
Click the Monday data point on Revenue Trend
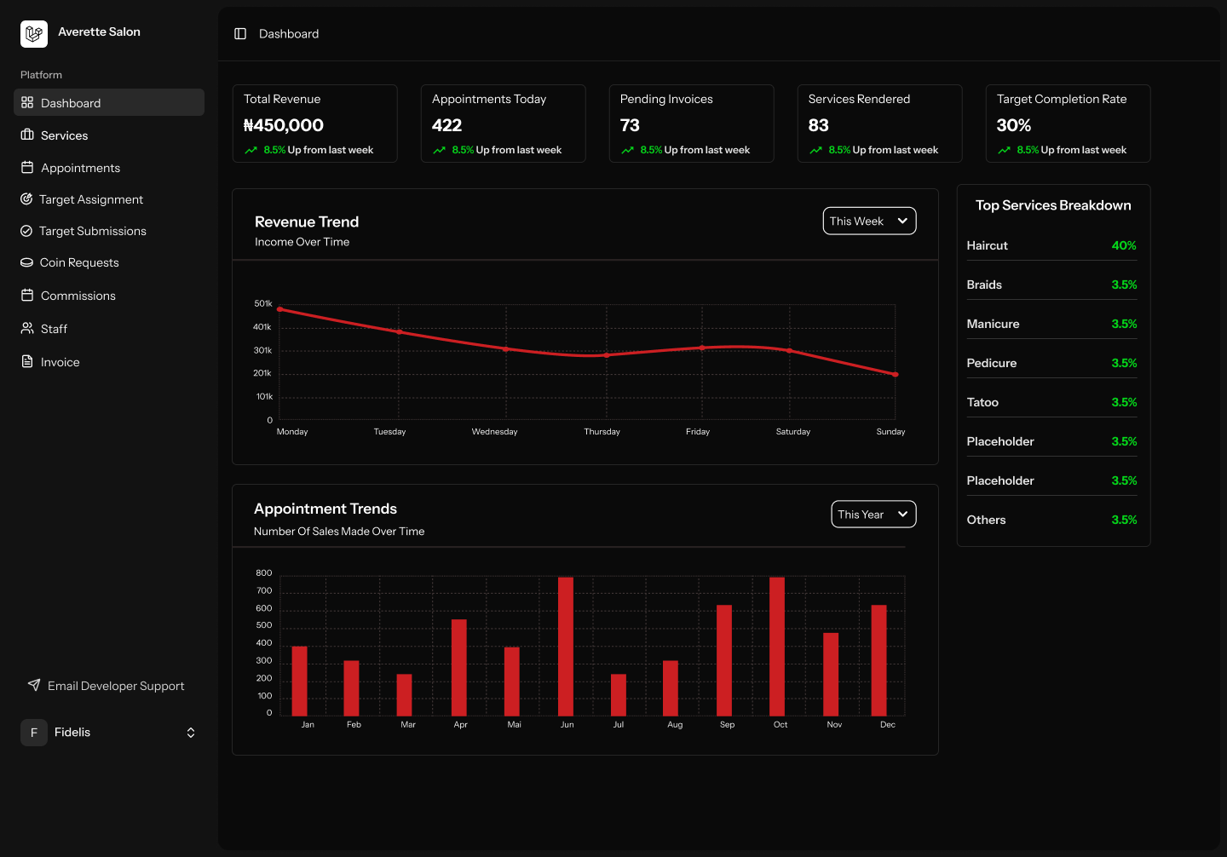point(280,309)
